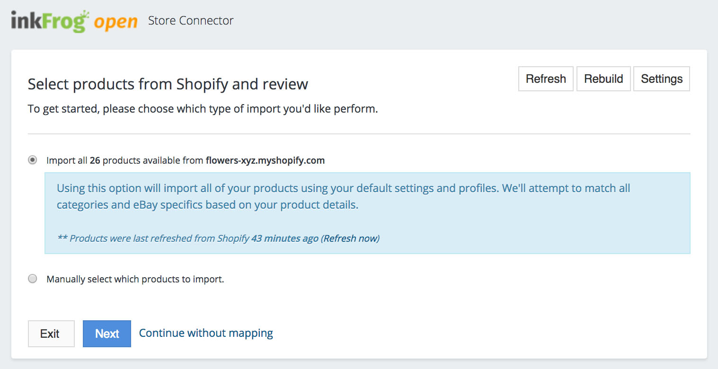Click the inkFrog logo
Screen dimensions: 718x369
50,21
